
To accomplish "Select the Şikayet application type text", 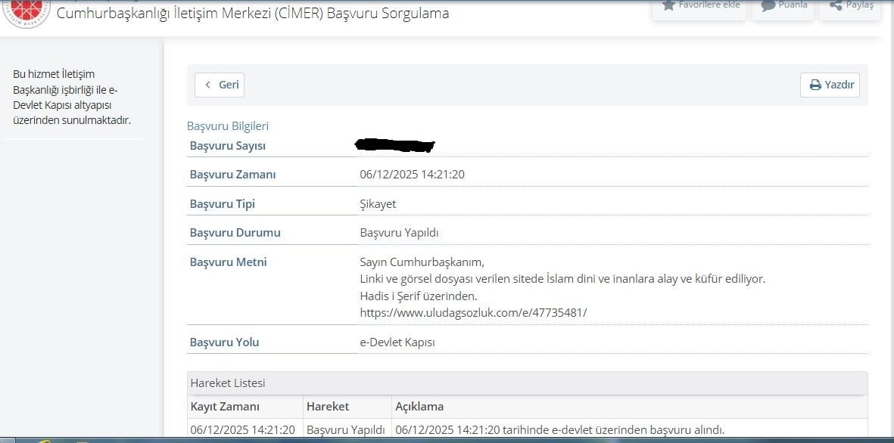I will click(378, 204).
